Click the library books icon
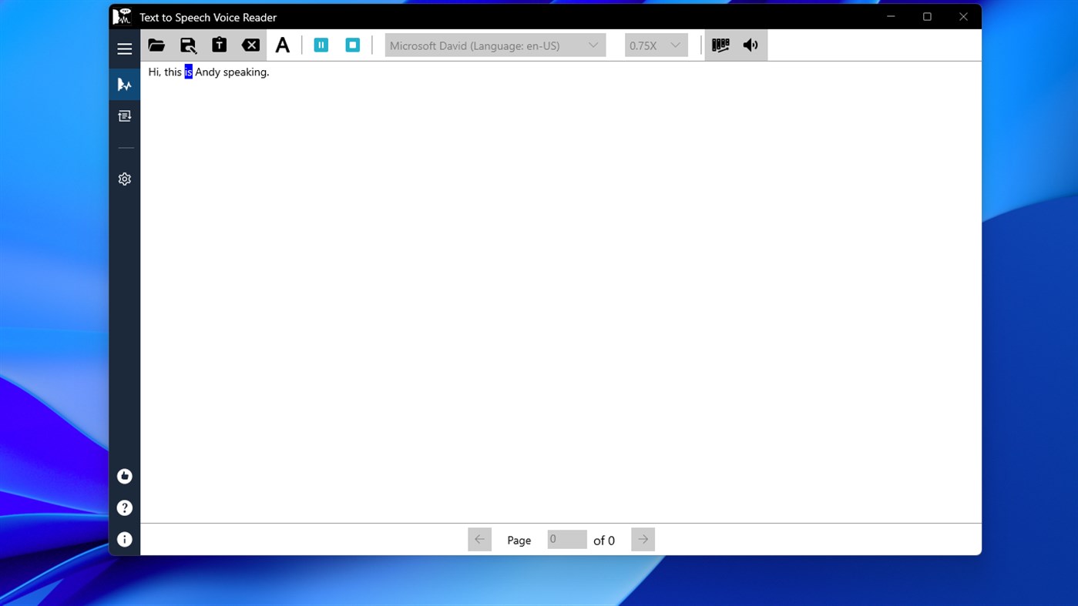 point(720,45)
